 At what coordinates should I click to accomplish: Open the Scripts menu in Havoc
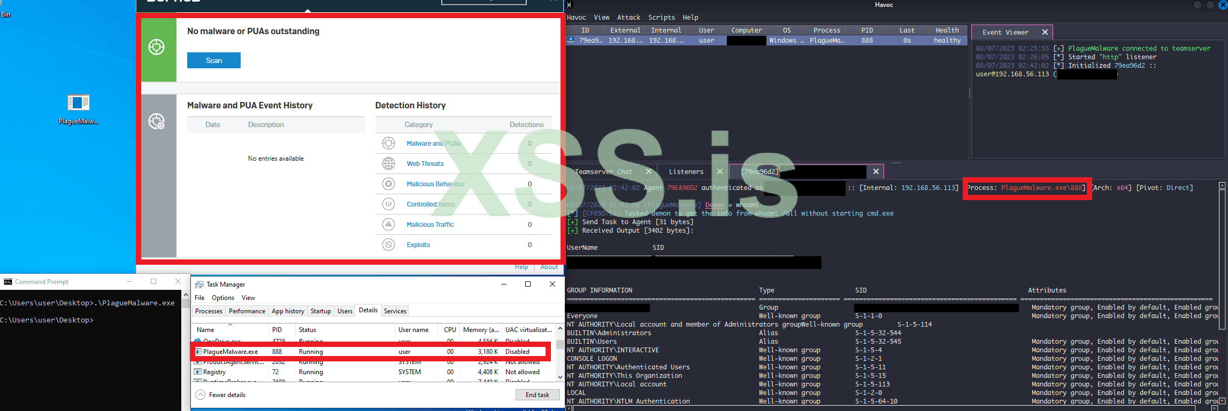[x=662, y=18]
